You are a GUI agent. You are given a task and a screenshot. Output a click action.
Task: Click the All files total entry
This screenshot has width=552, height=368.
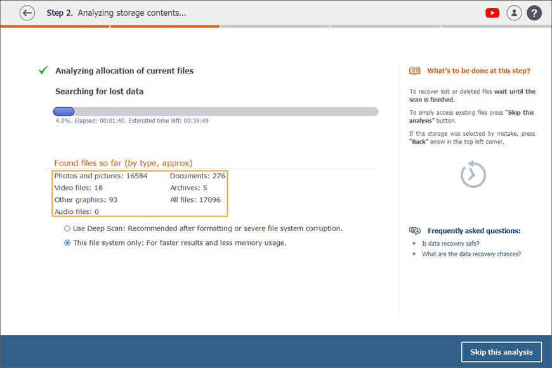[x=195, y=200]
